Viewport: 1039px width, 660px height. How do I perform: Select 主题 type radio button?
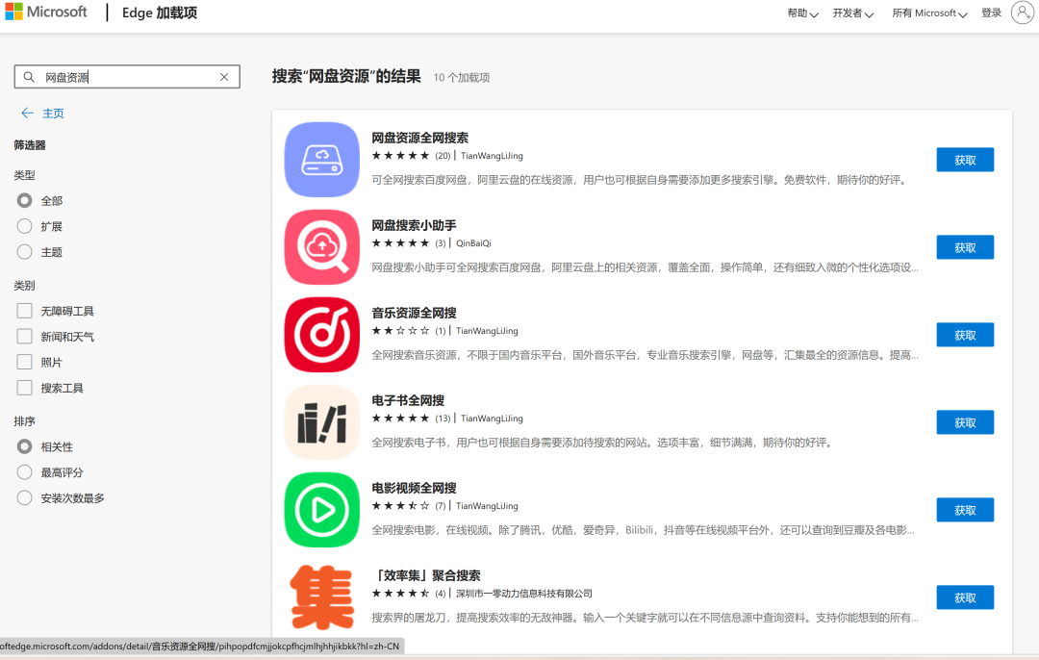click(x=24, y=252)
